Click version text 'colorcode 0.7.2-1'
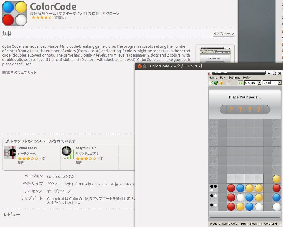The height and width of the screenshot is (227, 283). [62, 177]
